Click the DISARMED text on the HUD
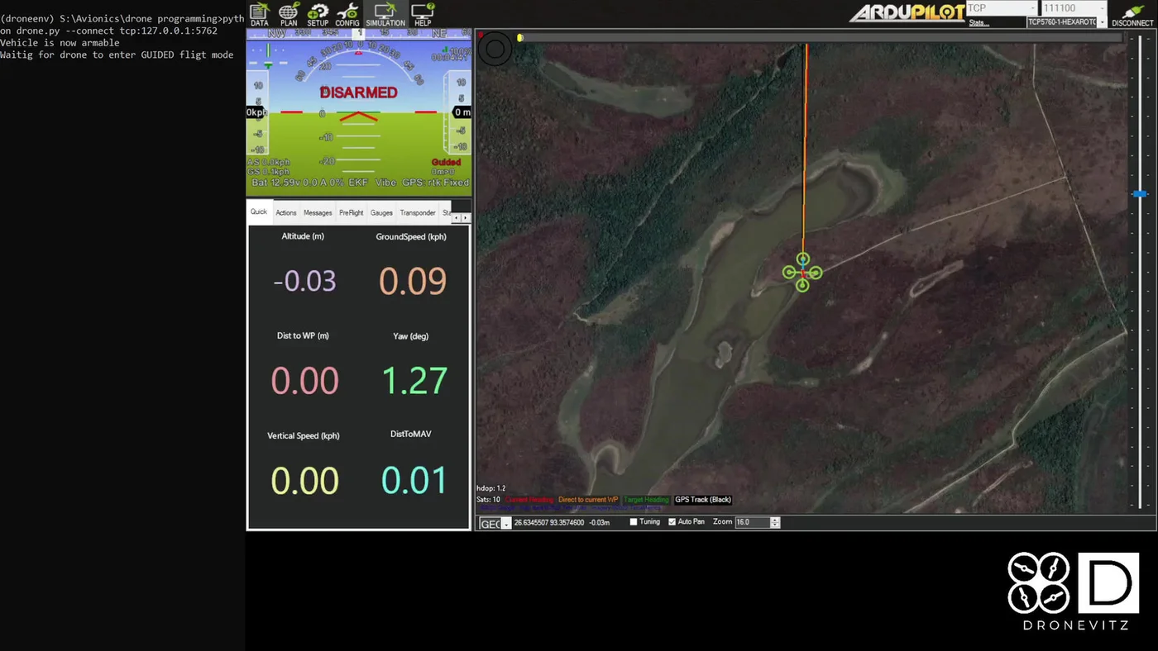Image resolution: width=1158 pixels, height=651 pixels. point(359,93)
